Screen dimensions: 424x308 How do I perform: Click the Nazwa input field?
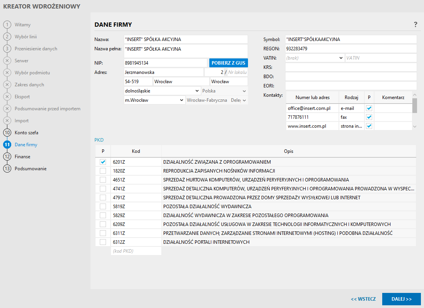186,39
